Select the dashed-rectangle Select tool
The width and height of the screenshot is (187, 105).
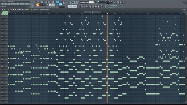24,10
